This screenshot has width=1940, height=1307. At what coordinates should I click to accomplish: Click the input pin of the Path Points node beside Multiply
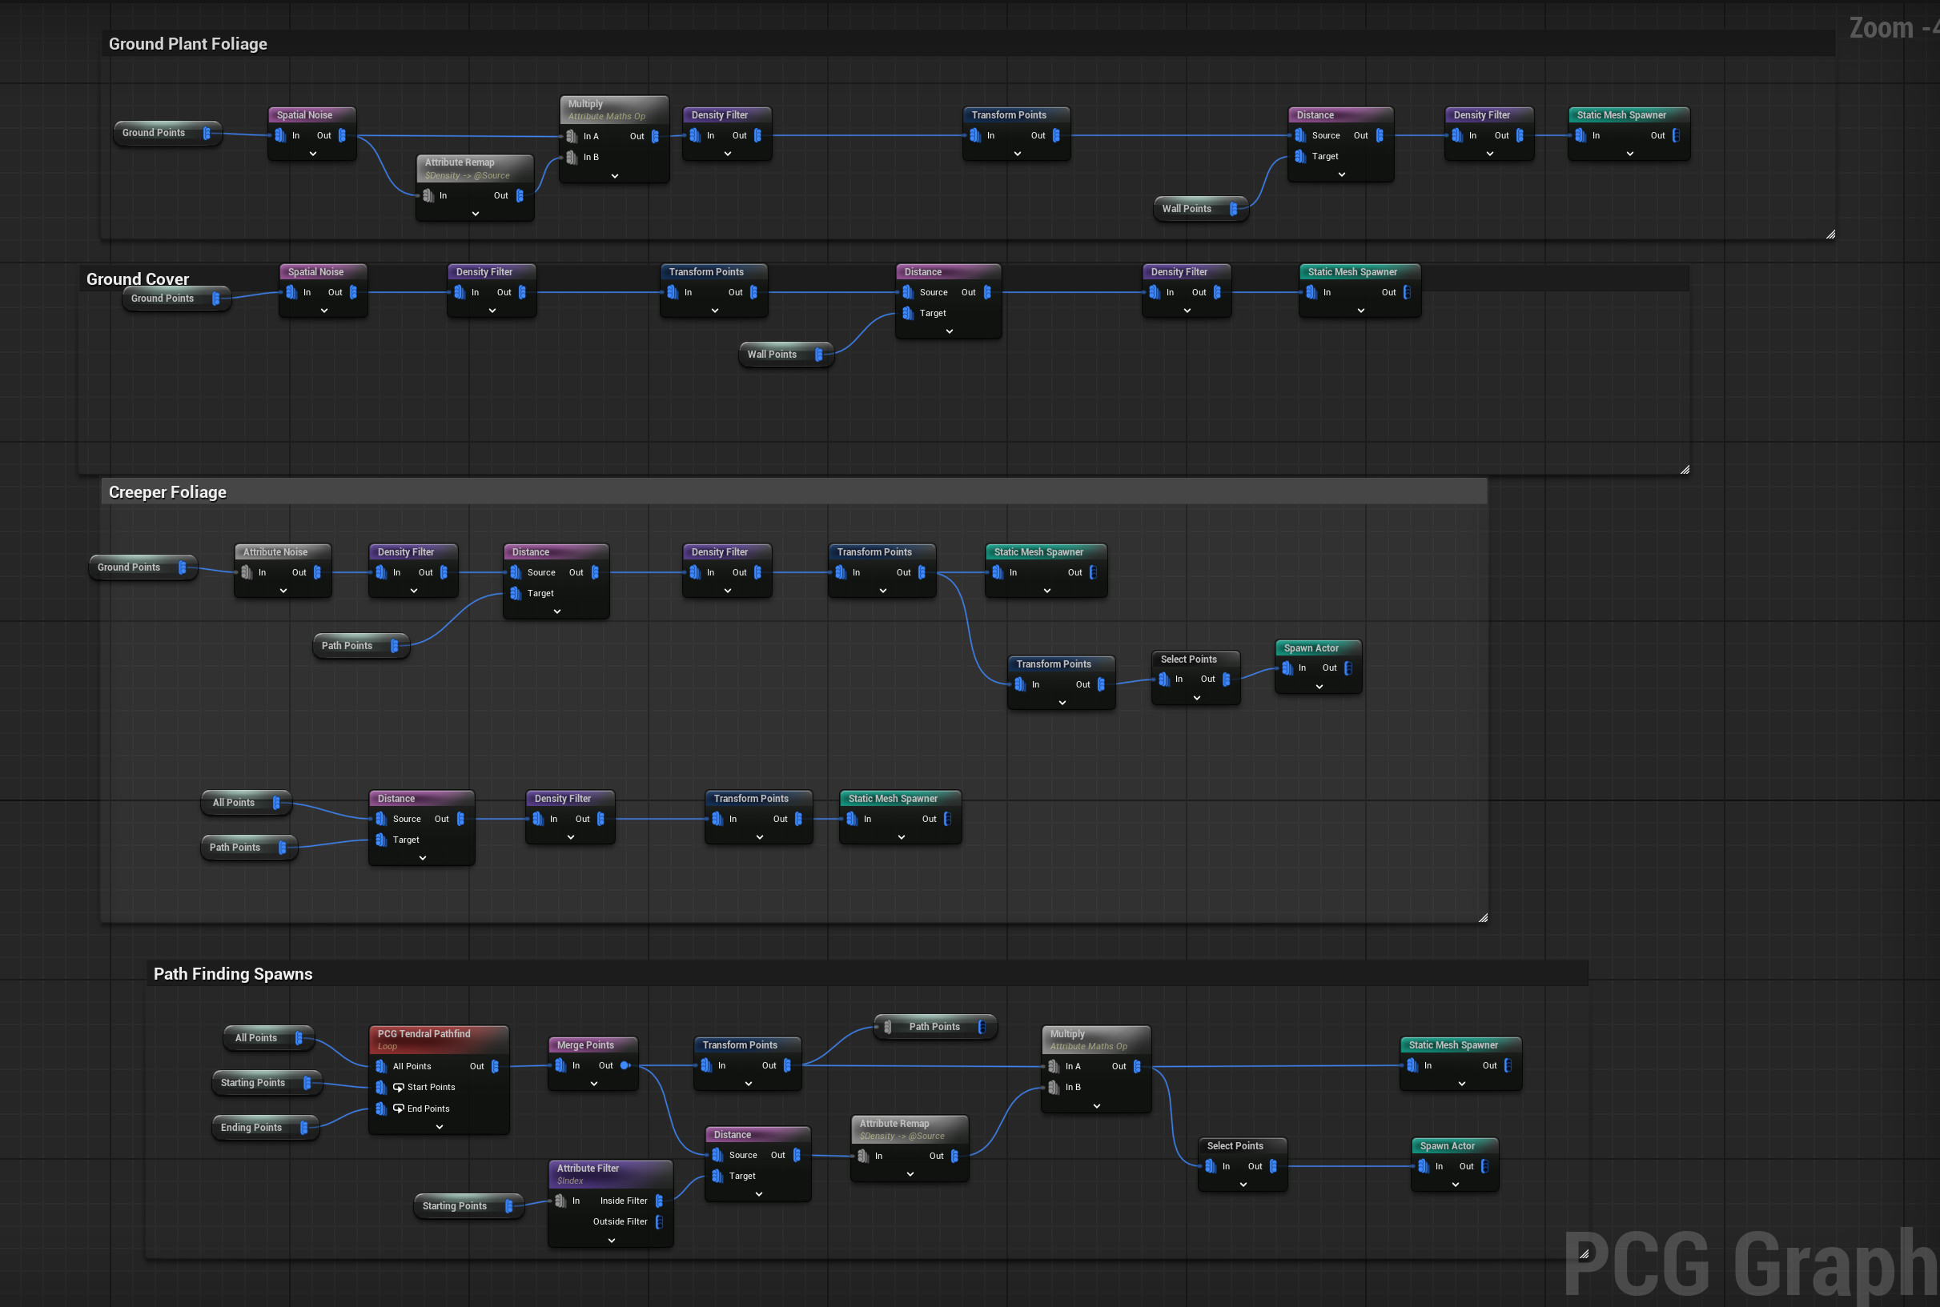pyautogui.click(x=888, y=1027)
